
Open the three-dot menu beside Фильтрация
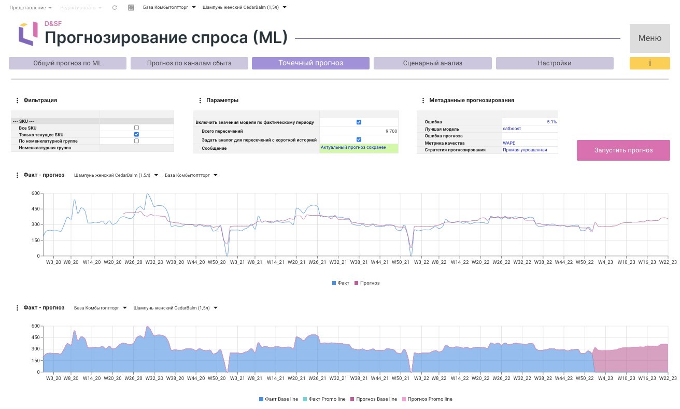point(17,101)
